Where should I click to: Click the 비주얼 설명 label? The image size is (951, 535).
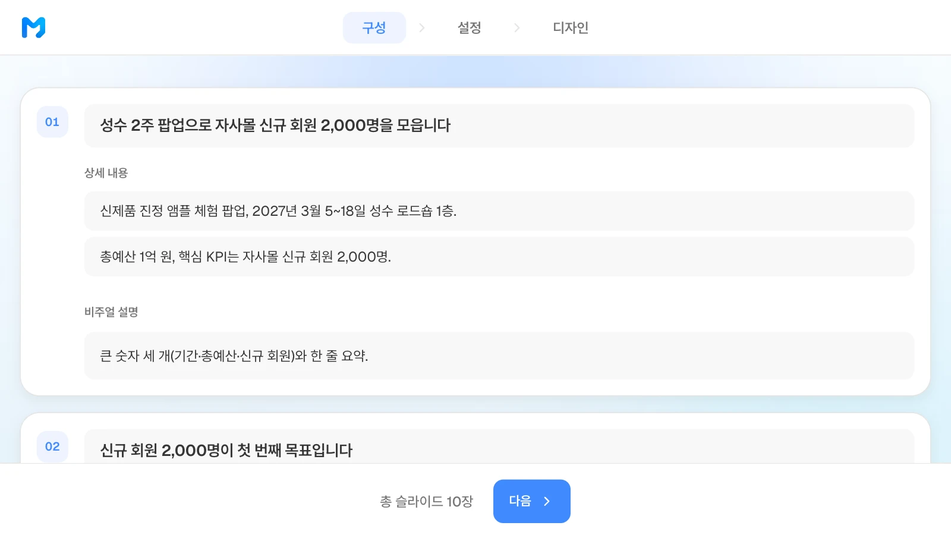click(111, 312)
